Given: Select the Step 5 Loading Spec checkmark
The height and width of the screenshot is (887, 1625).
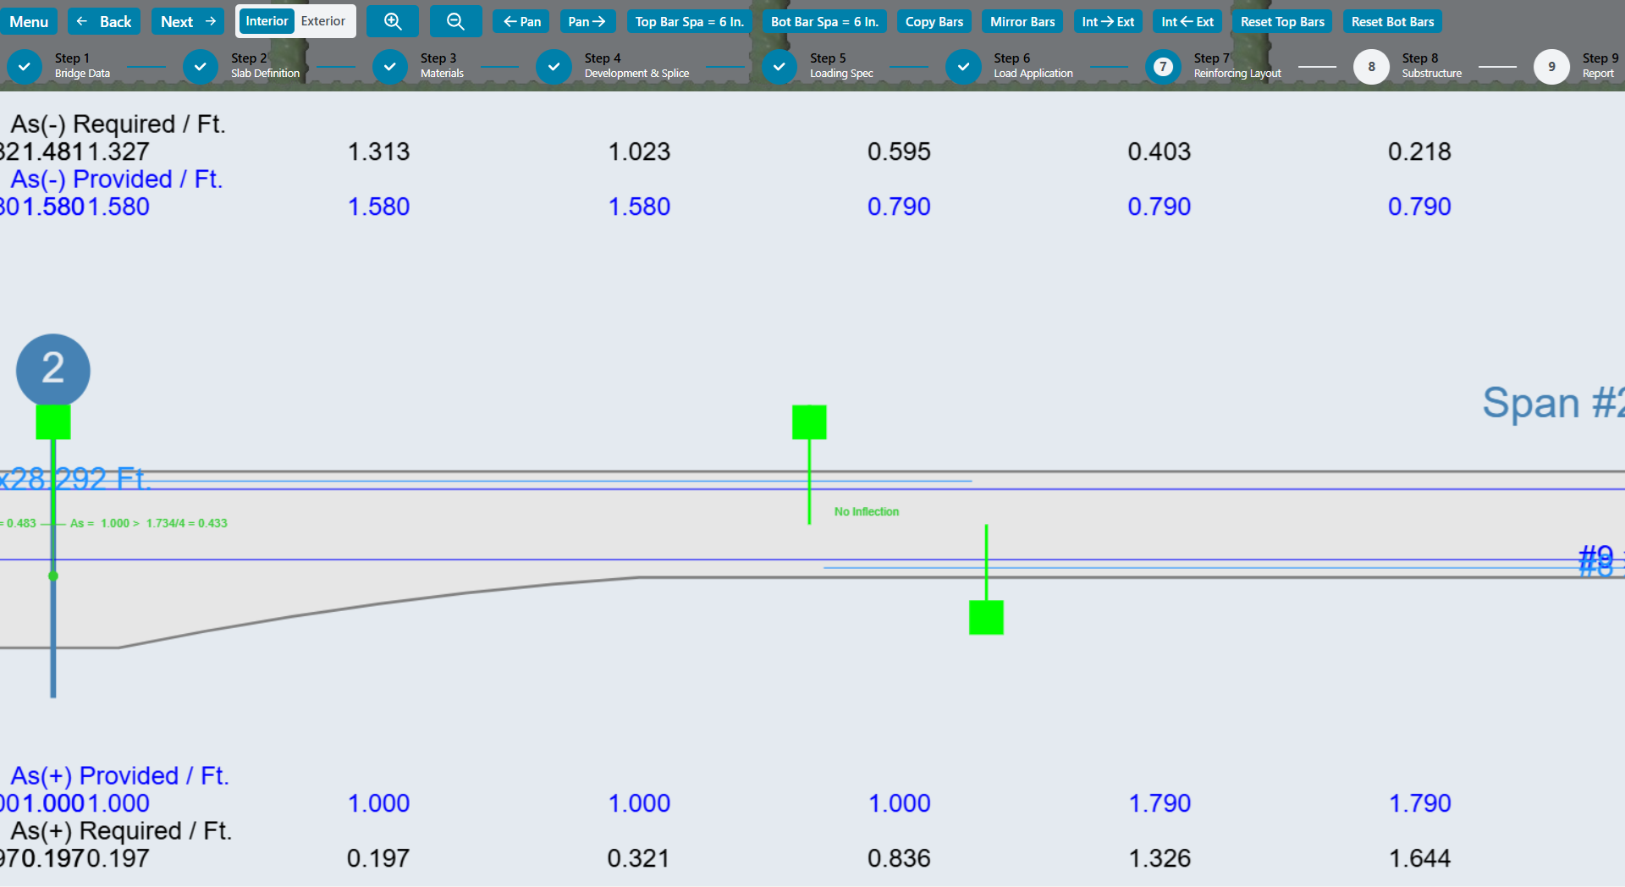Looking at the screenshot, I should [779, 67].
